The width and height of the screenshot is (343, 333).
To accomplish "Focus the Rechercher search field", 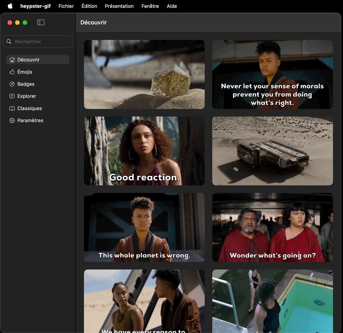I will (38, 41).
